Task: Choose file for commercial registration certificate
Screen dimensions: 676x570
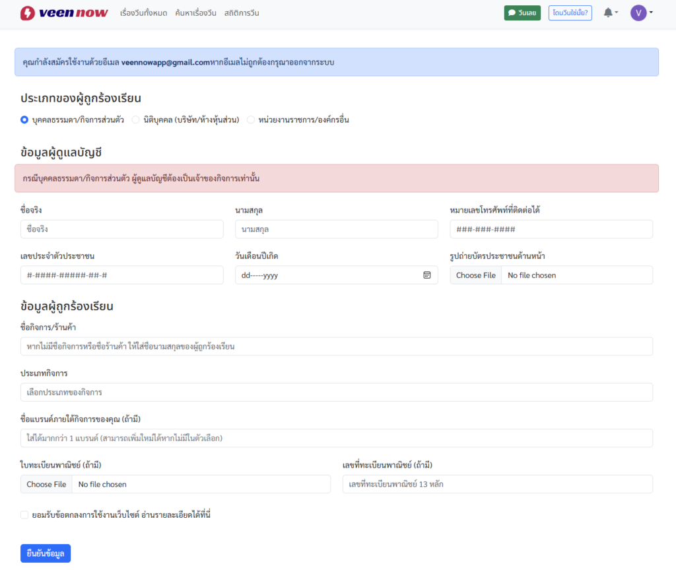Action: 46,484
